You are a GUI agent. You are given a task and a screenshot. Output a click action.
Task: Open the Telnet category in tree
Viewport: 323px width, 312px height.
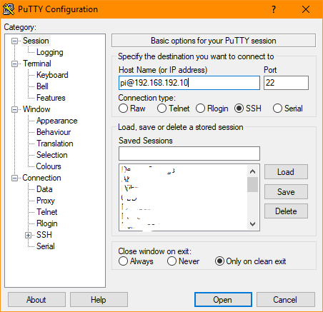click(47, 212)
